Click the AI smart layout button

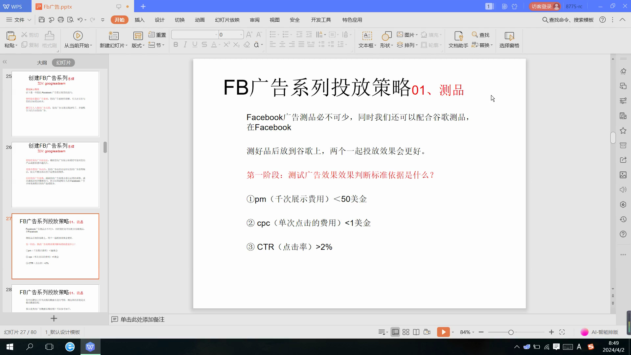[599, 332]
